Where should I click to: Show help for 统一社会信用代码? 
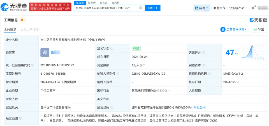click(x=33, y=65)
